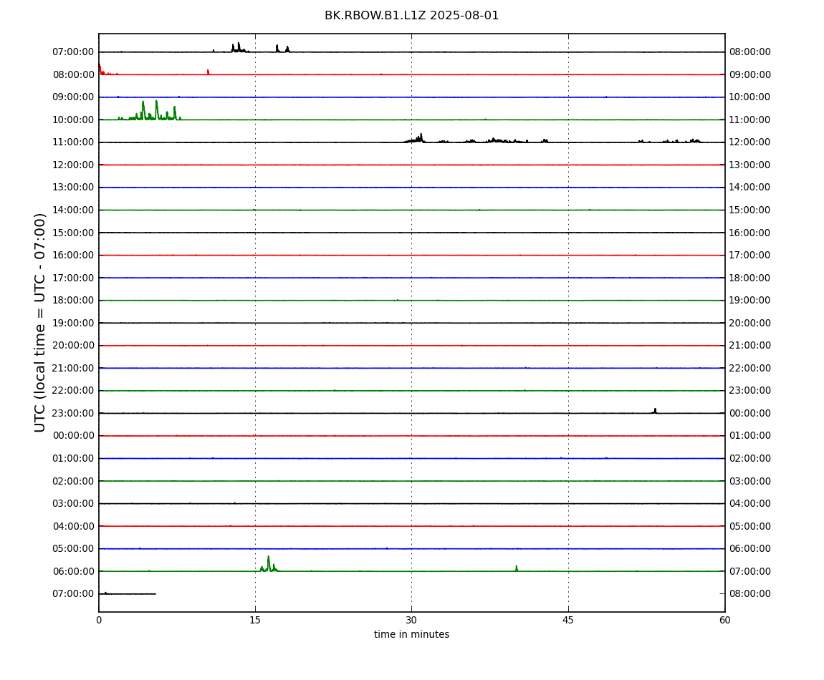824x680 pixels.
Task: Click the left-axis row label 12:00:00
Action: point(74,165)
